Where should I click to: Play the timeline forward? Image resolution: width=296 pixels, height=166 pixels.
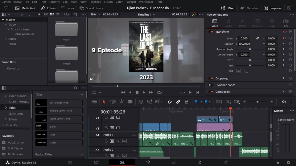(x=144, y=92)
